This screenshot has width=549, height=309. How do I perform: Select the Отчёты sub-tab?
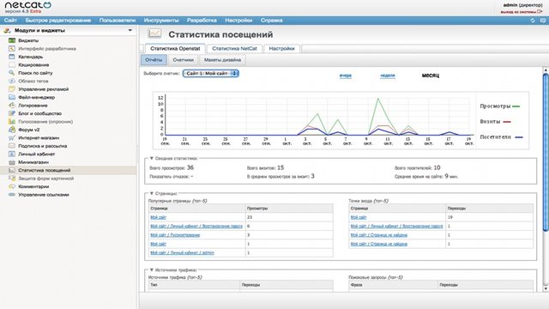[x=154, y=60]
